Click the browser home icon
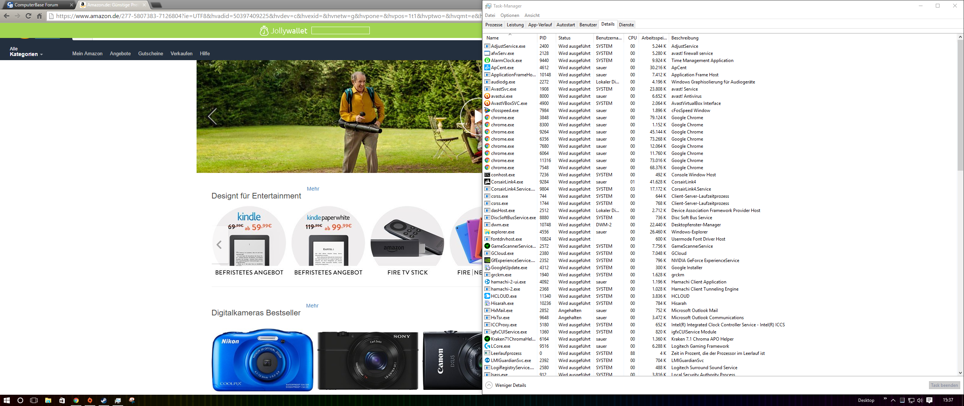The image size is (964, 406). point(39,16)
